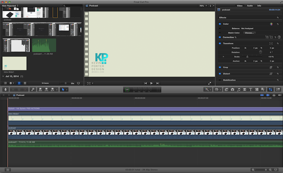
Task: Click the Choose... Match Color button
Action: [249, 33]
